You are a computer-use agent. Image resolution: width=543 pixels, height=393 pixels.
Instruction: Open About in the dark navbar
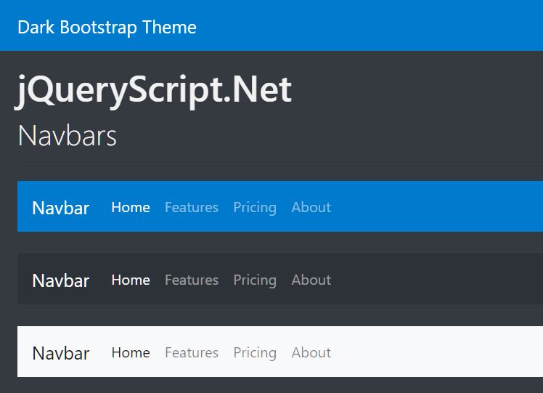tap(311, 280)
